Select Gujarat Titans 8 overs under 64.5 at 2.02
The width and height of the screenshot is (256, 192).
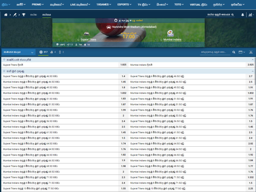click(250, 144)
